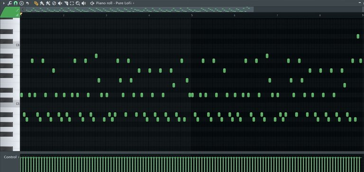Select the Delete tool
Screen dimensions: 364x172
[54, 3]
